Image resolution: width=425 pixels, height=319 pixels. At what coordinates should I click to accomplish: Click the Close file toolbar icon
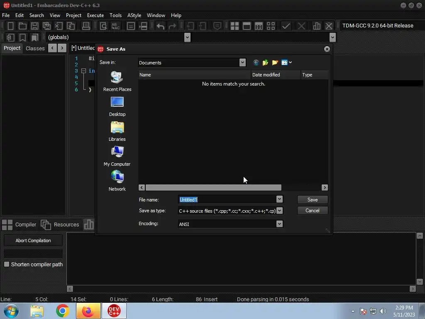click(59, 26)
